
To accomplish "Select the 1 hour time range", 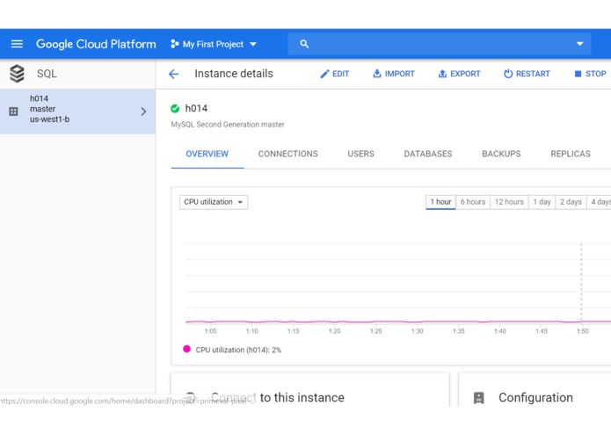I will tap(440, 202).
